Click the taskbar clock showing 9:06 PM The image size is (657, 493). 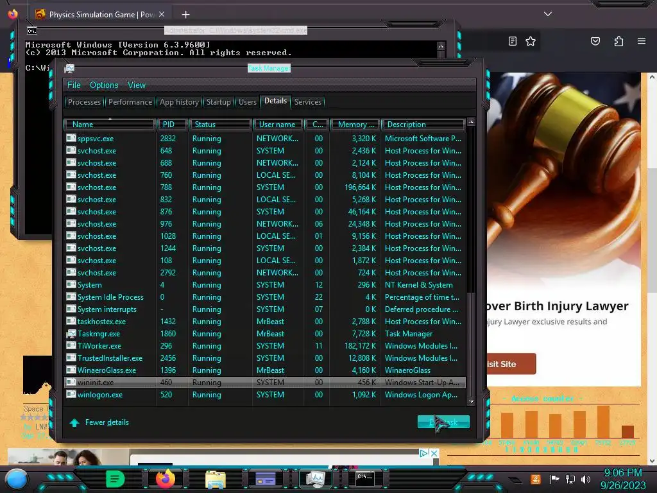coord(623,473)
